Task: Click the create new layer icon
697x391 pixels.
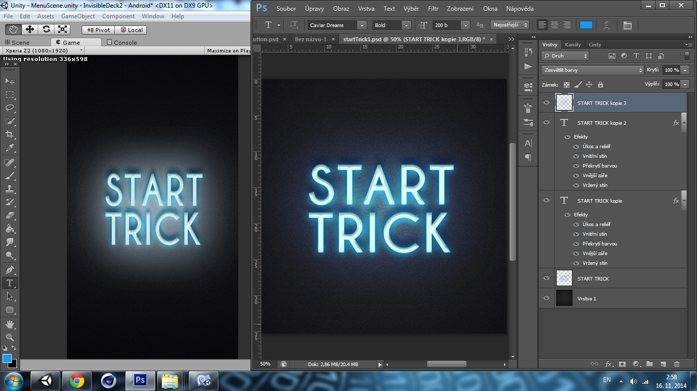Action: coord(663,364)
